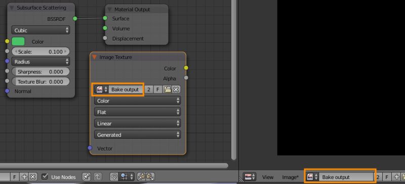Toggle the node snapping magnet icon
This screenshot has width=405, height=184.
coord(114,177)
